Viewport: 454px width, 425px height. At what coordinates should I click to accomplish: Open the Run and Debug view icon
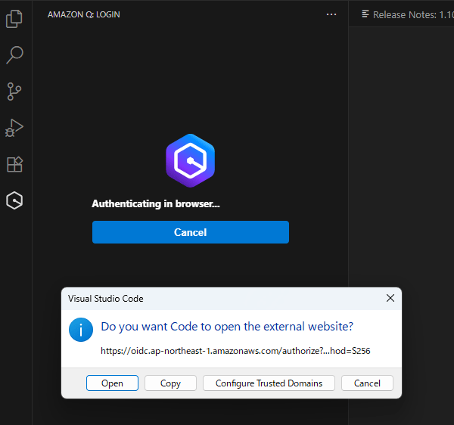(14, 128)
